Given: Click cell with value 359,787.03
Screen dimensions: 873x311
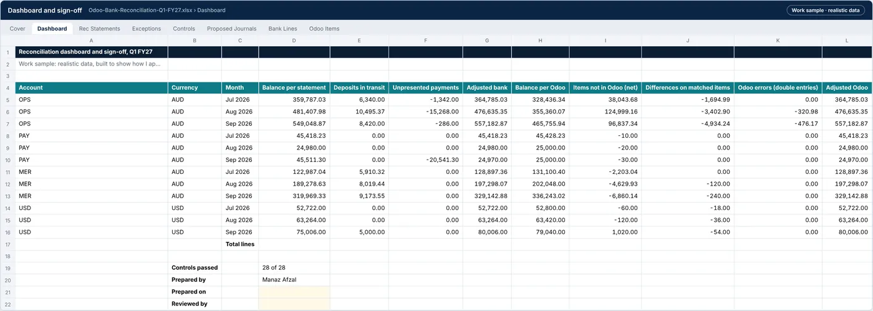Looking at the screenshot, I should [x=294, y=100].
